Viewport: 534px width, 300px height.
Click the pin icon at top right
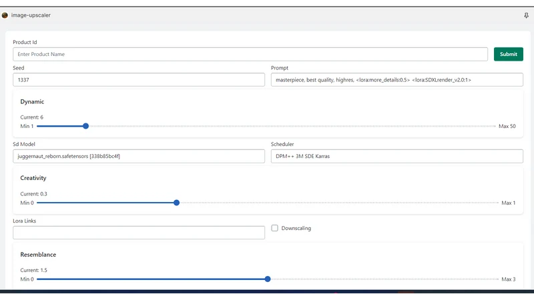[526, 15]
